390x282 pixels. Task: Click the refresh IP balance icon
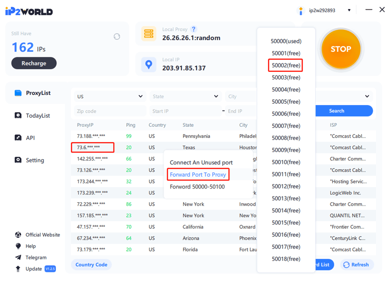[x=117, y=37]
